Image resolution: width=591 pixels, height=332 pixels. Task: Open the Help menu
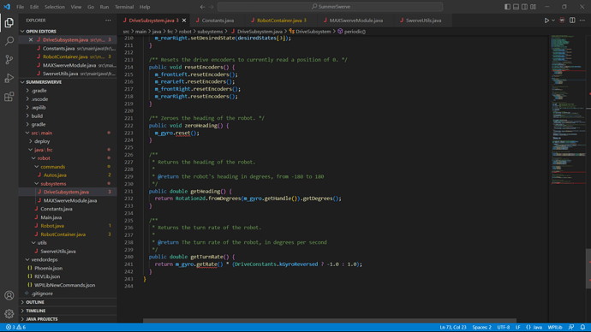145,7
